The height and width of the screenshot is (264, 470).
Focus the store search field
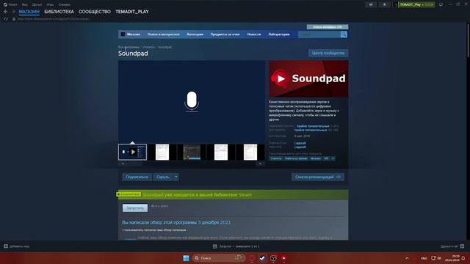pyautogui.click(x=319, y=34)
